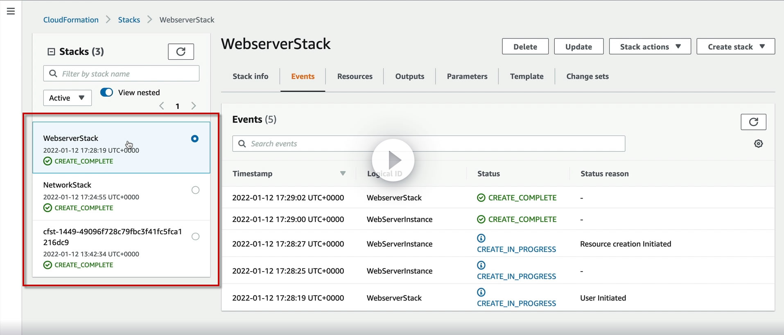
Task: View the Outputs tab
Action: click(410, 77)
